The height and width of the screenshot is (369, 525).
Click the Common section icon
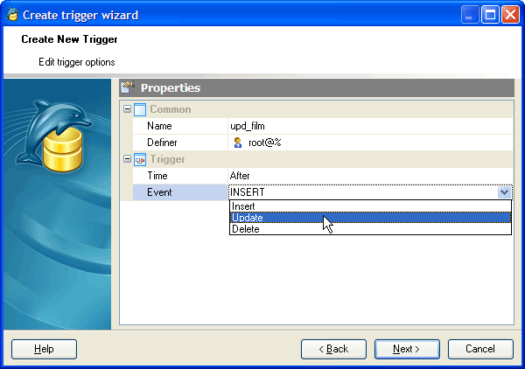(140, 109)
